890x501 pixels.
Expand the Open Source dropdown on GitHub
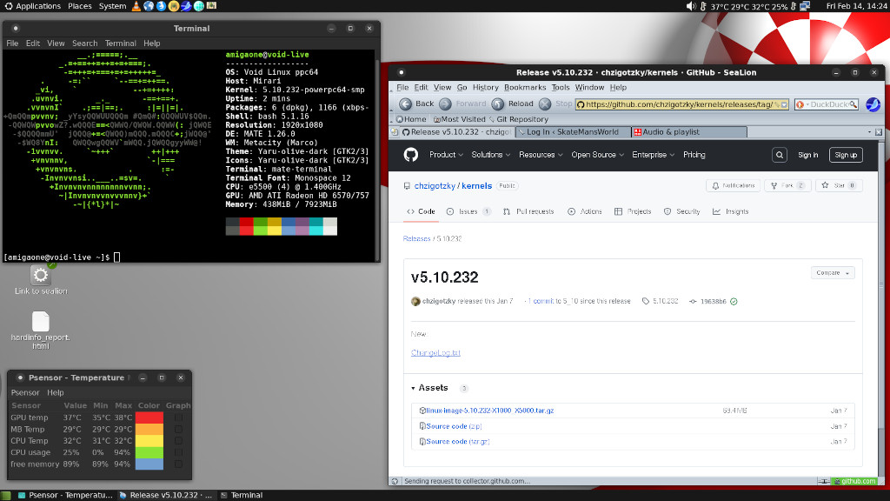point(598,155)
